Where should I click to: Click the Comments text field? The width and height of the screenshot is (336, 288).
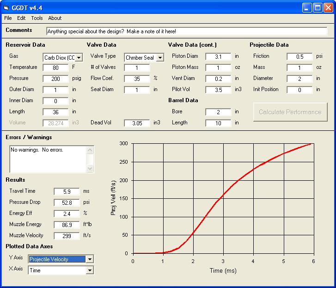[x=186, y=31]
